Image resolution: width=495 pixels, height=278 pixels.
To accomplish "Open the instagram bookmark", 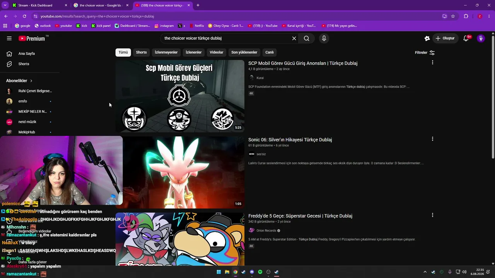I will [x=164, y=26].
